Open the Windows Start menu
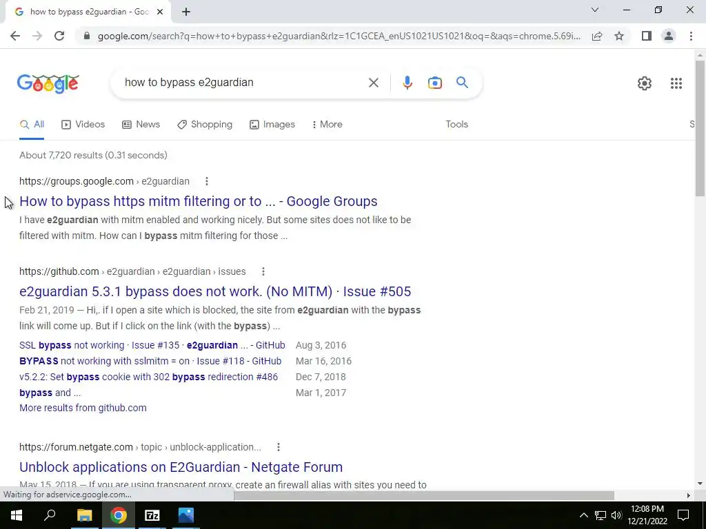 click(17, 515)
